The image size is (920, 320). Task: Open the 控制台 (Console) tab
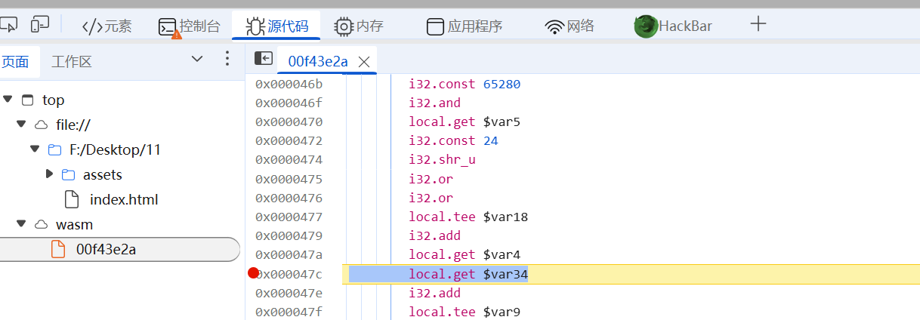coord(189,26)
